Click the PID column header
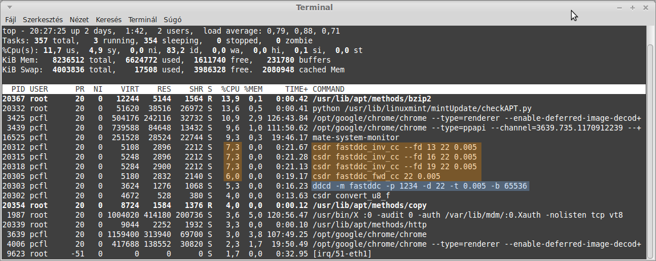Screen dimensions: 656x261 pyautogui.click(x=18, y=89)
